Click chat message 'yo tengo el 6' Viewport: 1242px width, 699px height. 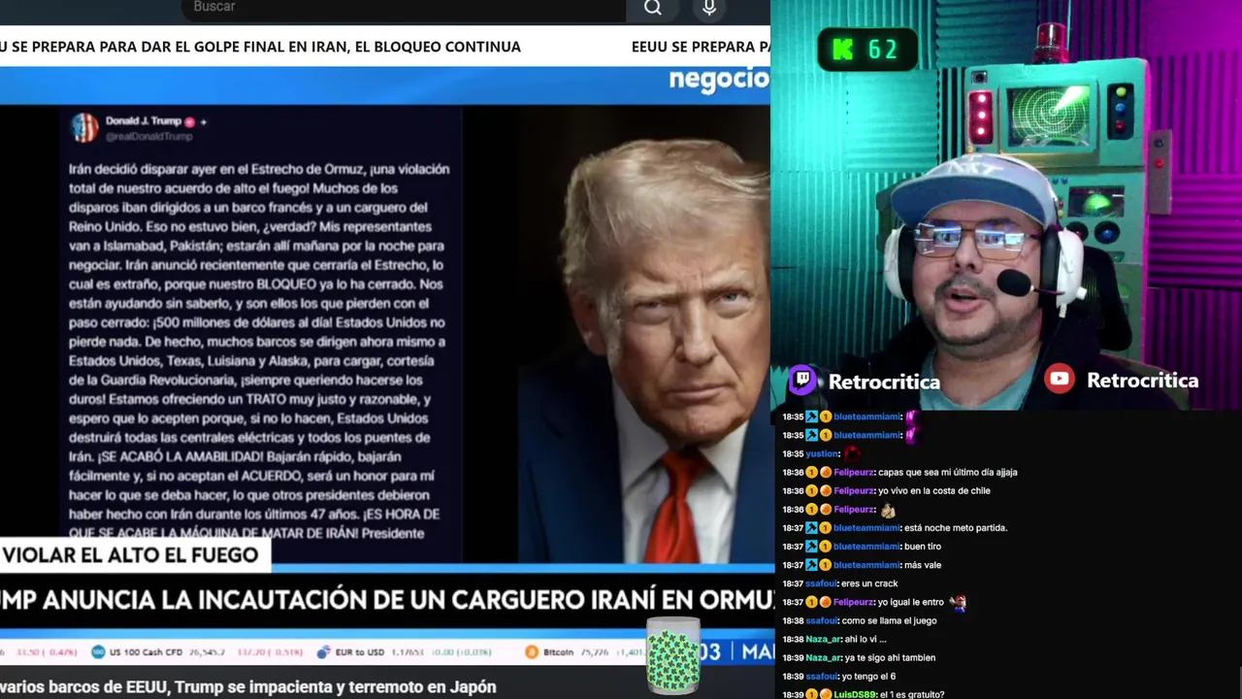click(868, 676)
